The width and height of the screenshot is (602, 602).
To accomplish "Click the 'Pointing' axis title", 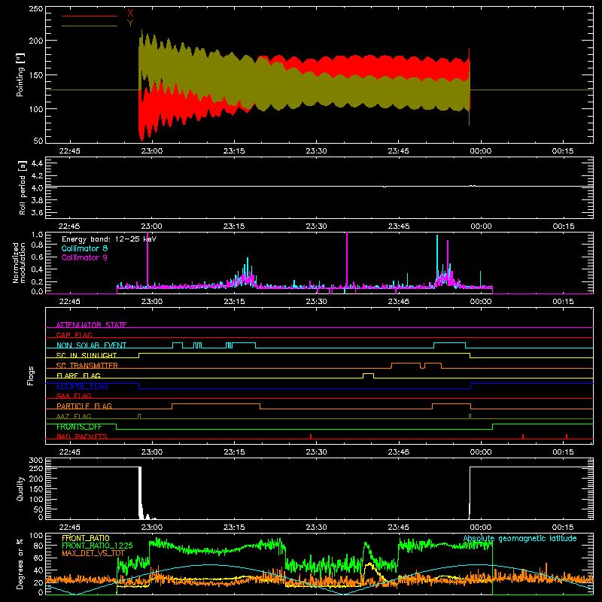I will (20, 74).
